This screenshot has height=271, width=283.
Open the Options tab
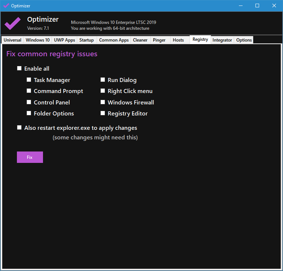pos(244,40)
